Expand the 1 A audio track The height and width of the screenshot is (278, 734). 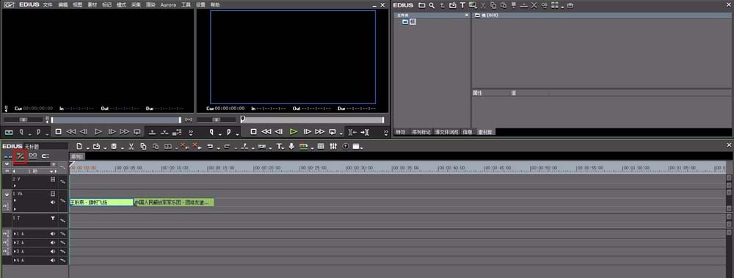click(15, 233)
